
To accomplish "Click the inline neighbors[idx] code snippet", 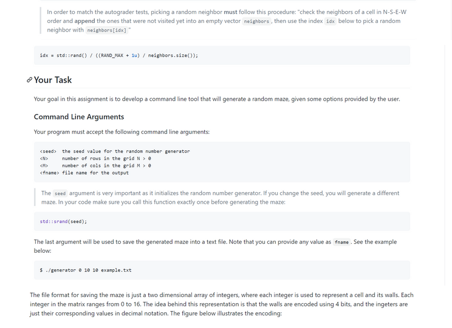I will [107, 30].
